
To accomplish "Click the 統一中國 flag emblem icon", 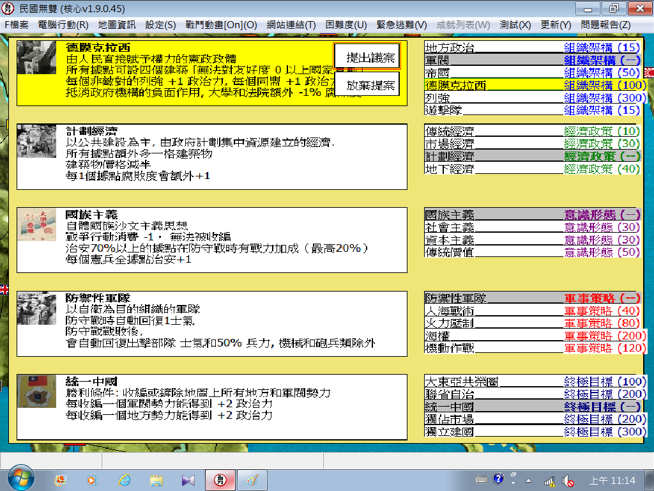I will (x=36, y=391).
